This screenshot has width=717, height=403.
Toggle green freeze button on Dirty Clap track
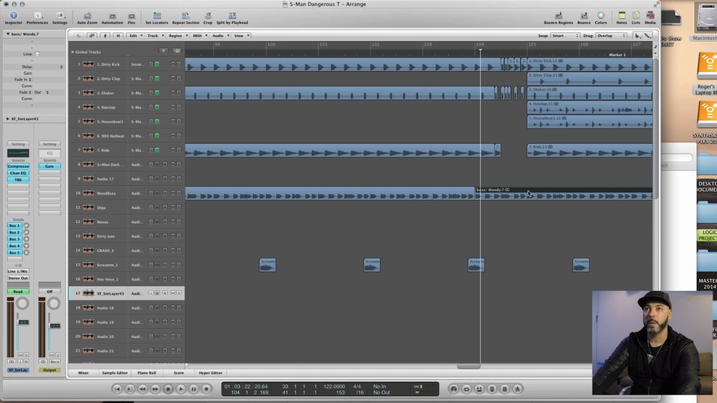pyautogui.click(x=157, y=78)
